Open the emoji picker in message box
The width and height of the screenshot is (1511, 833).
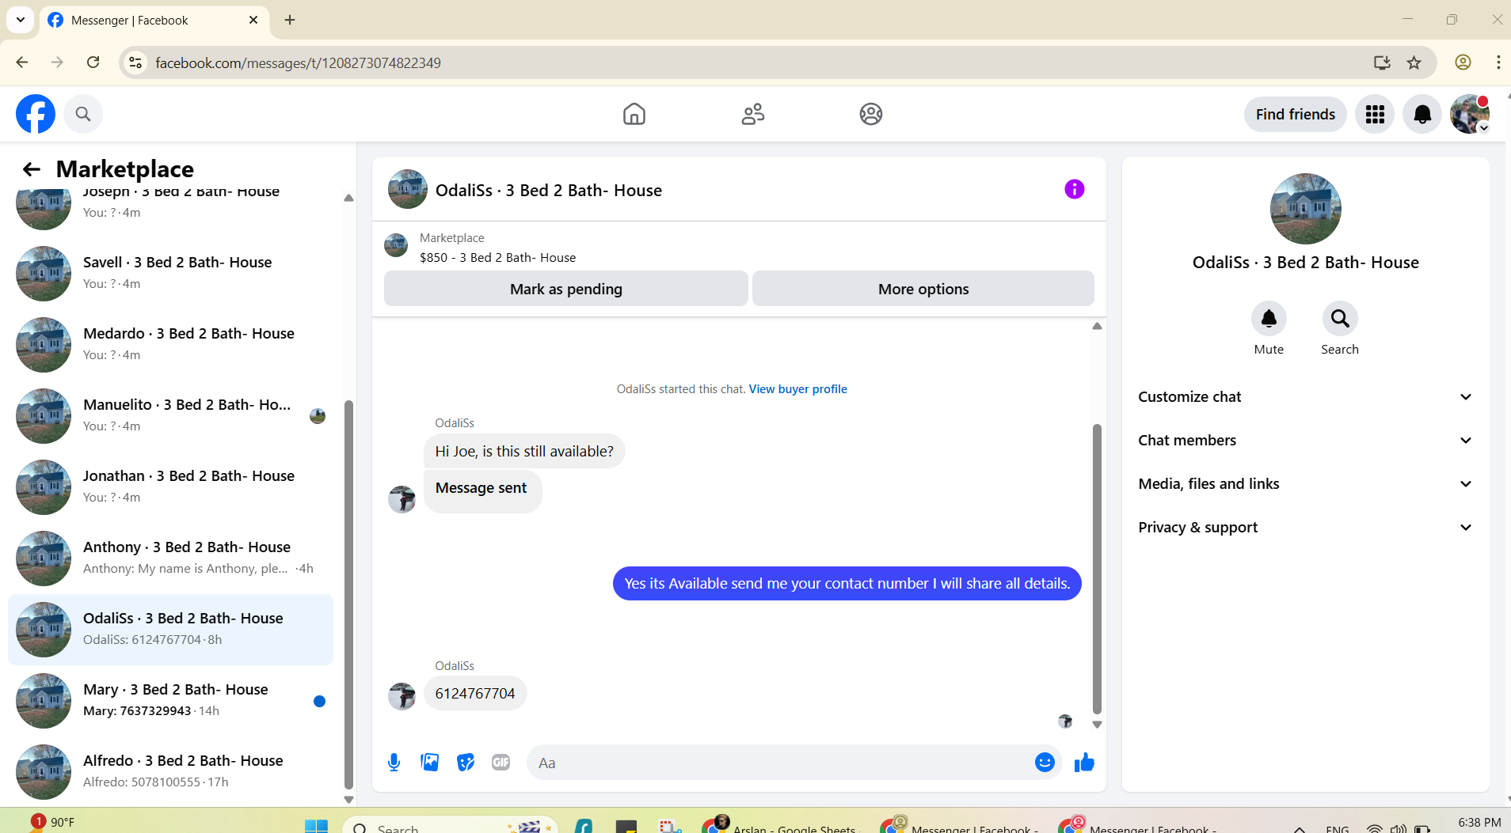point(1045,763)
